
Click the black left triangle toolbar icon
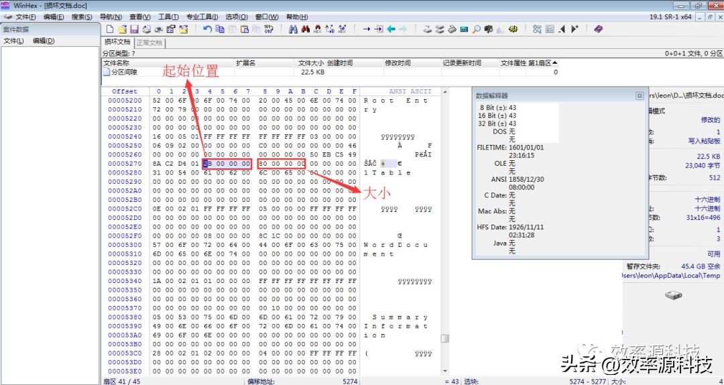click(562, 29)
